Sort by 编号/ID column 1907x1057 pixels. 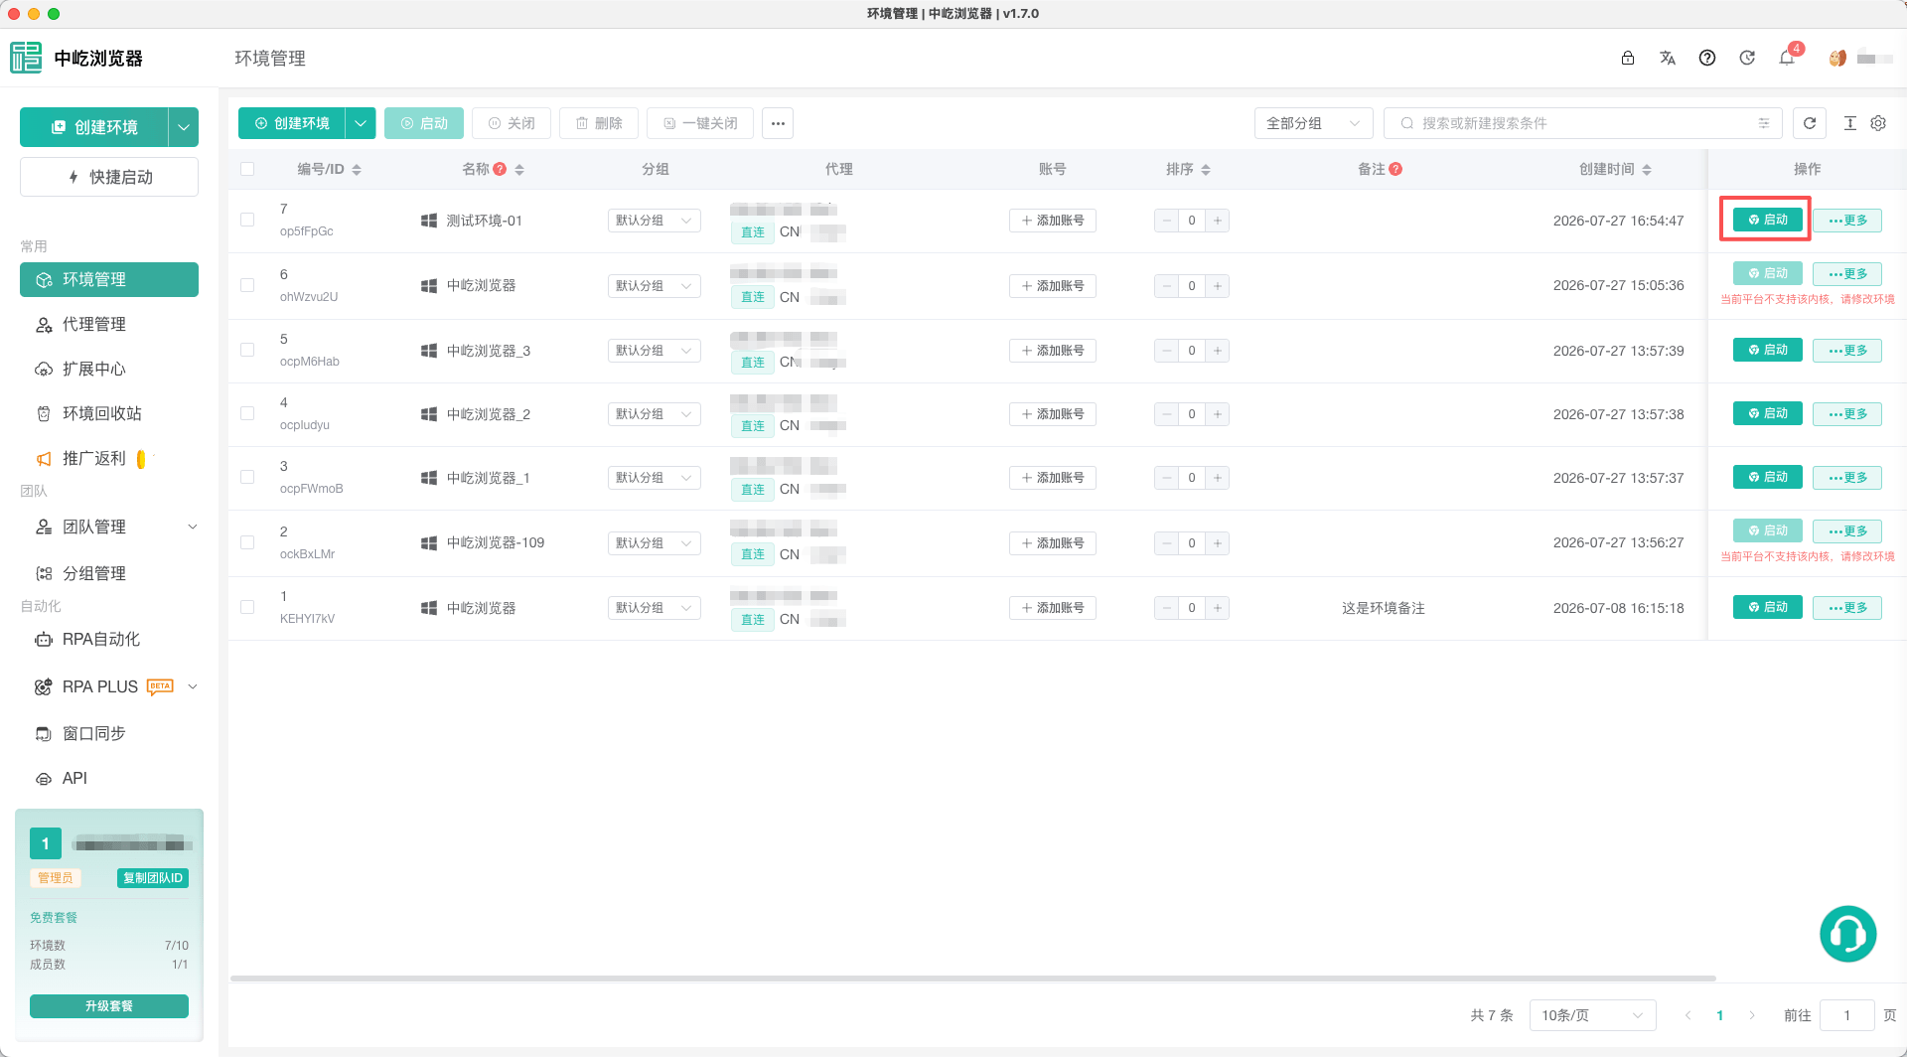(357, 170)
